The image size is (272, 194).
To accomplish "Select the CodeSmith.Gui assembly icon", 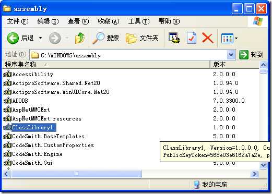I will pyautogui.click(x=7, y=163).
